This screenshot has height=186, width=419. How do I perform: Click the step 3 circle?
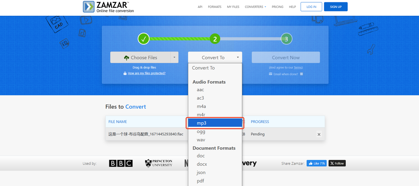[x=286, y=39]
